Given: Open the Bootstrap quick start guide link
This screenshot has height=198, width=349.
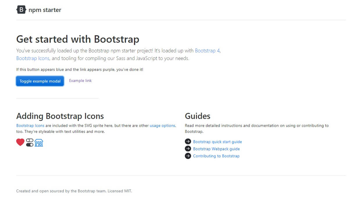Looking at the screenshot, I should [x=218, y=142].
